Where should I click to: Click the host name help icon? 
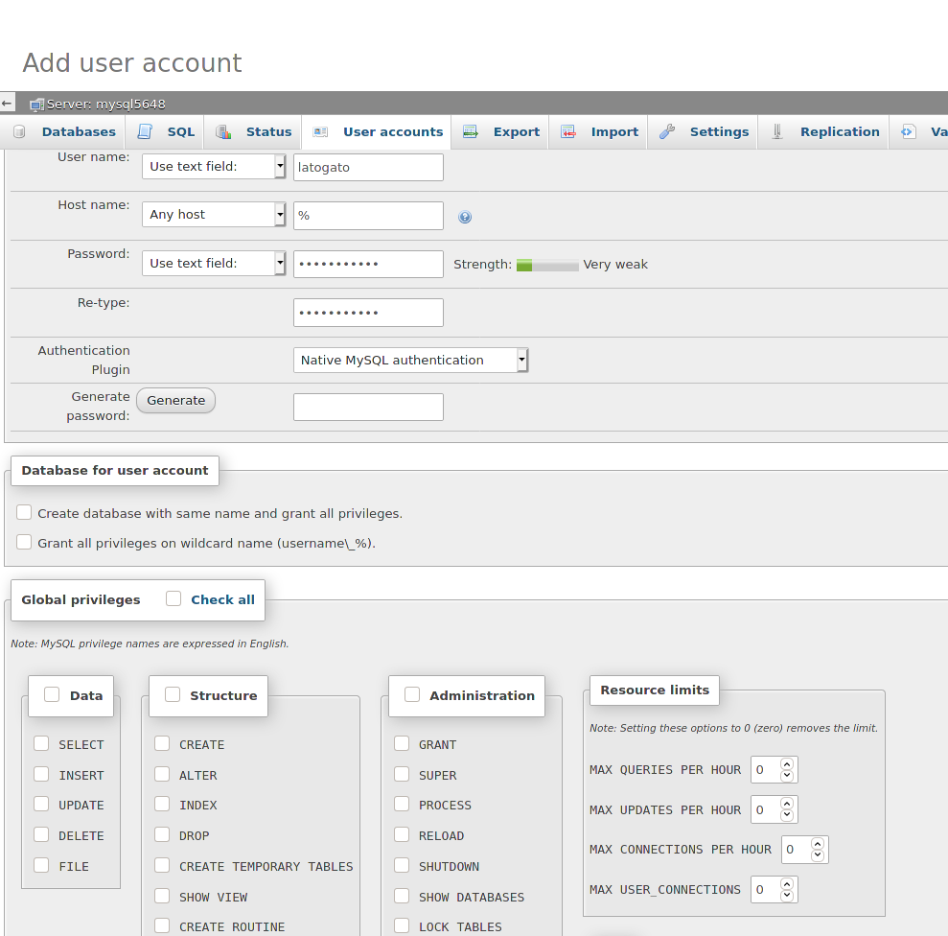465,218
